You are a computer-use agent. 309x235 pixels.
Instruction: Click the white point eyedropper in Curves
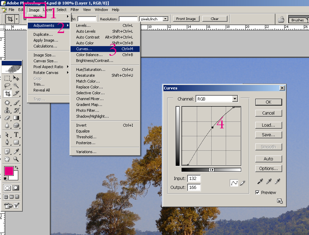(x=277, y=181)
